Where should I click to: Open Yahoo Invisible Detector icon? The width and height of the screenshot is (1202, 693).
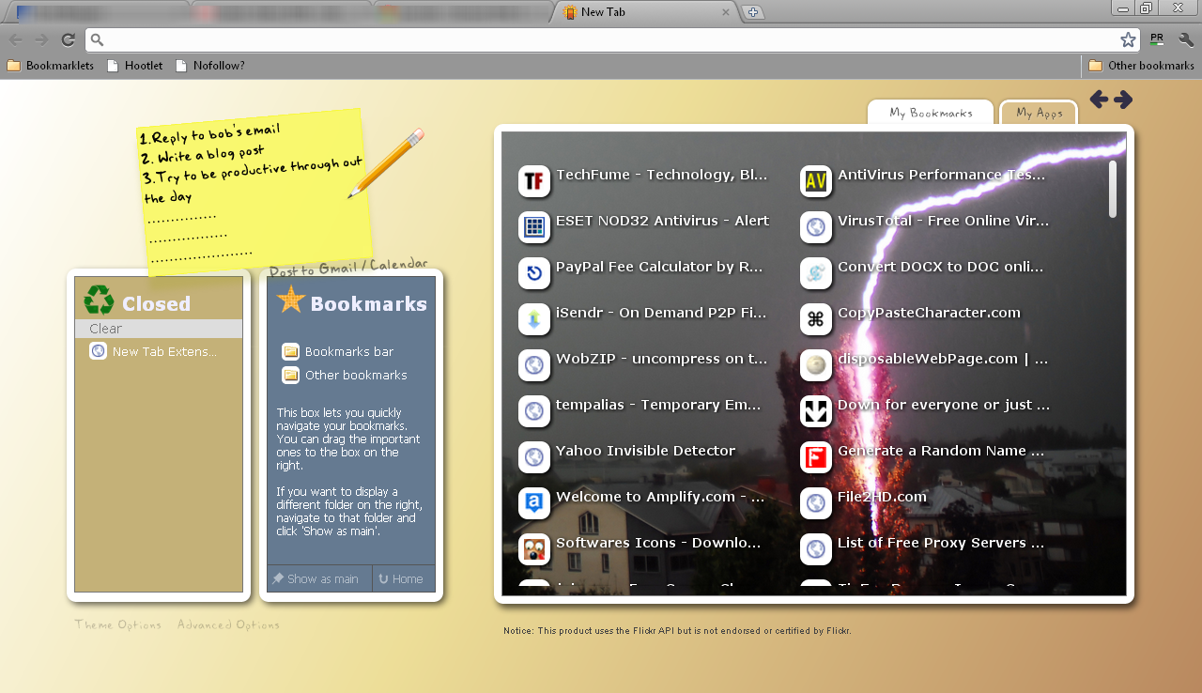pos(534,457)
